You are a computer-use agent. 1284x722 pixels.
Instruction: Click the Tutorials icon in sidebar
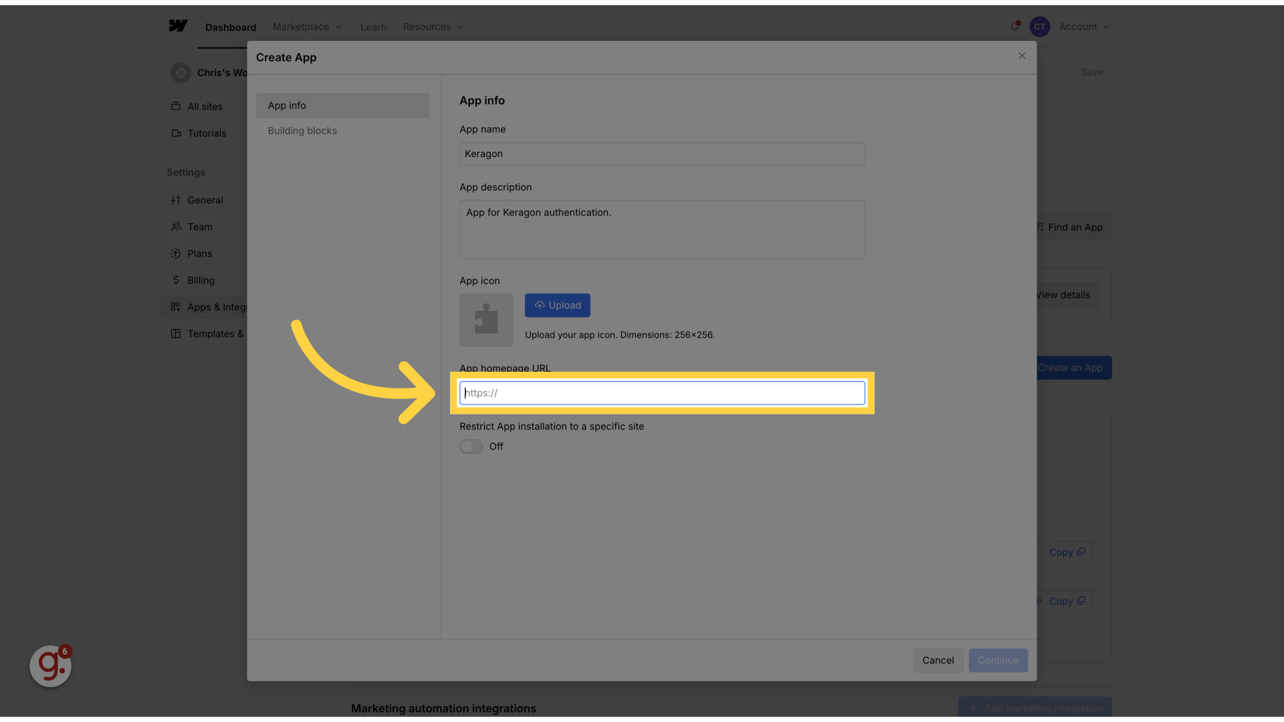[176, 133]
